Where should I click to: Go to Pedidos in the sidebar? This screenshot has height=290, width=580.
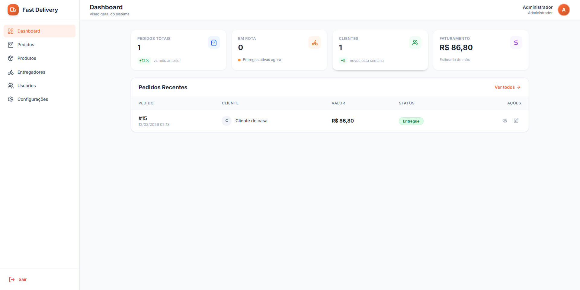[x=26, y=45]
